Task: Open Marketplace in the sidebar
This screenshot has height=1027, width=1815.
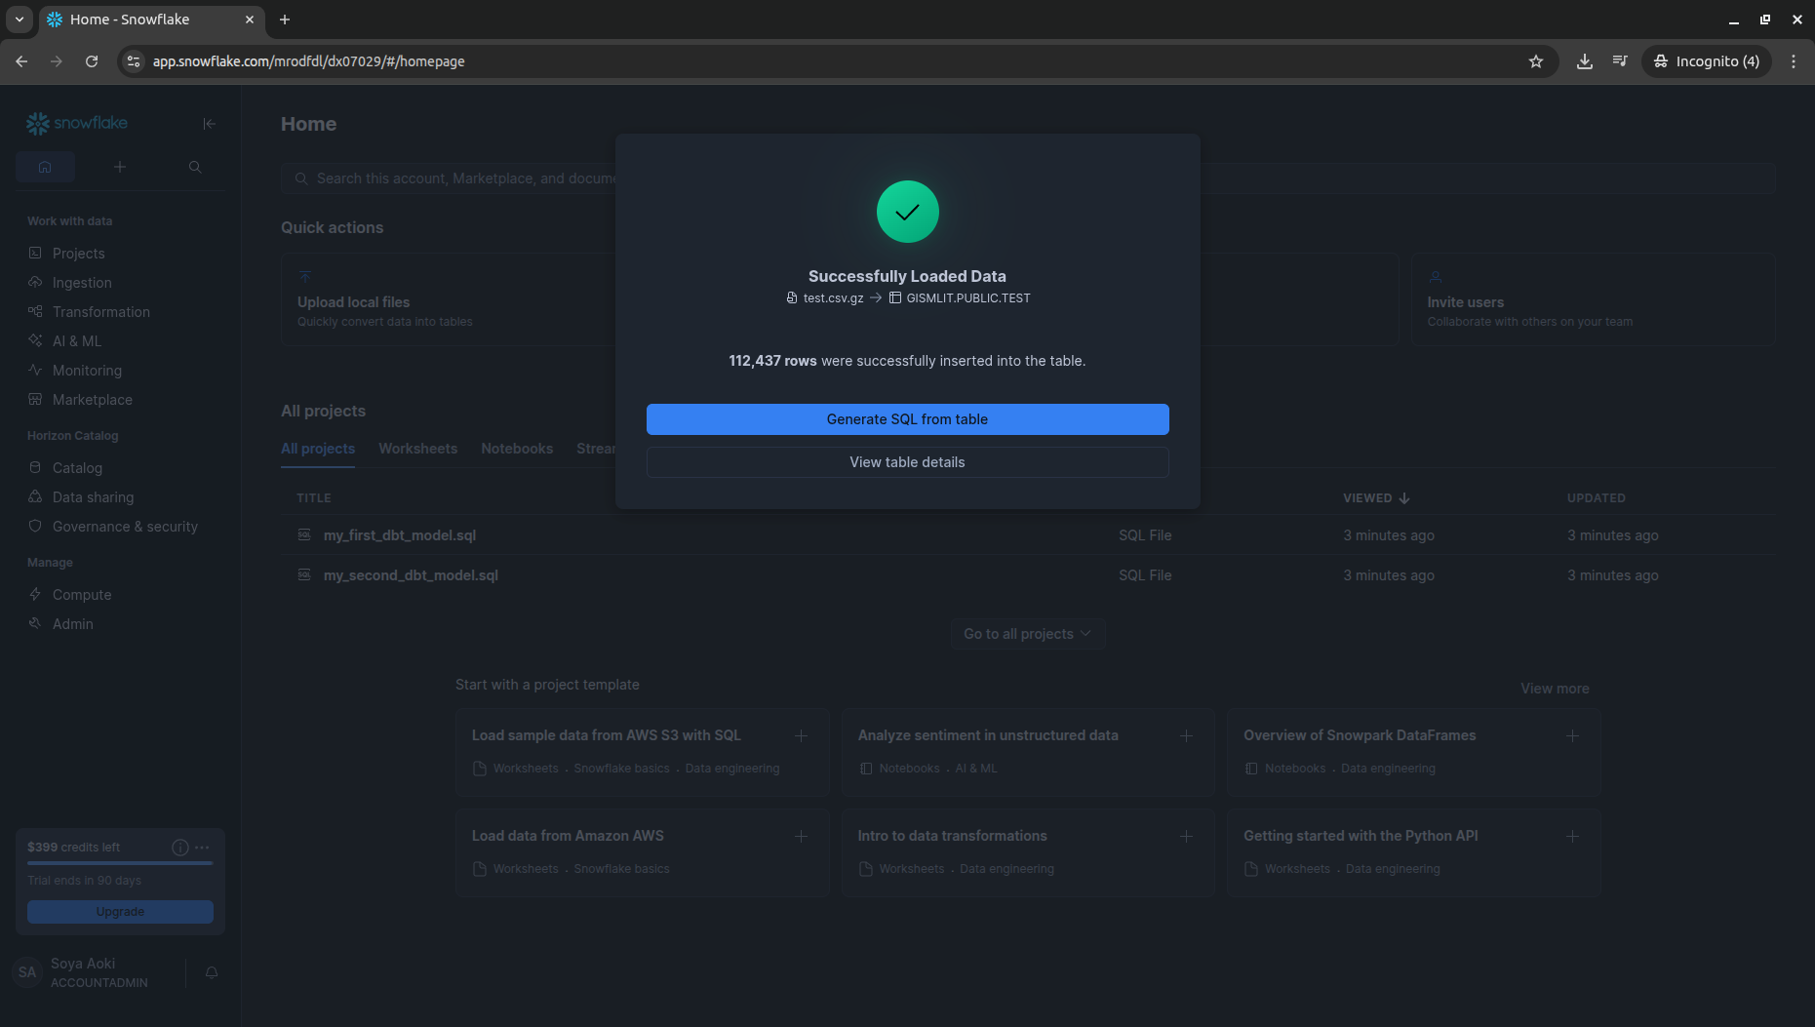Action: pos(93,400)
